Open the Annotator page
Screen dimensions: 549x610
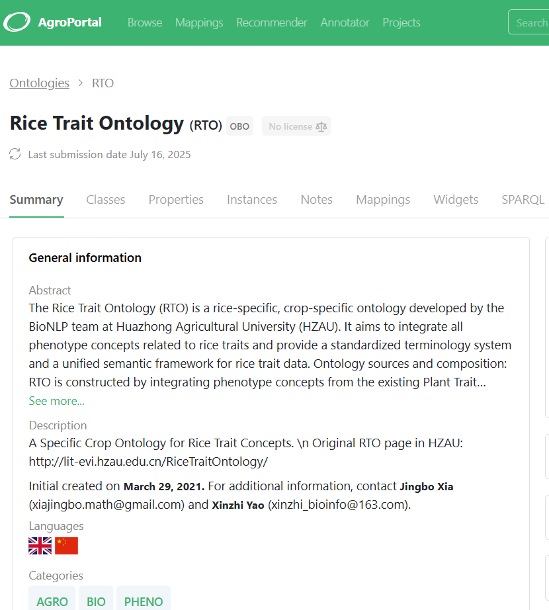pyautogui.click(x=345, y=22)
